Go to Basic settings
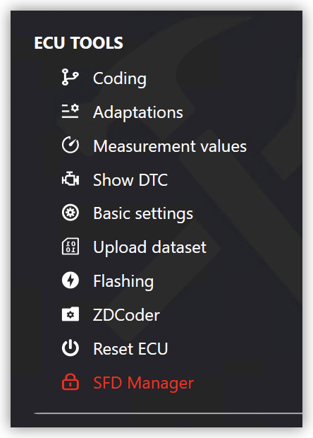The height and width of the screenshot is (438, 313). 143,214
